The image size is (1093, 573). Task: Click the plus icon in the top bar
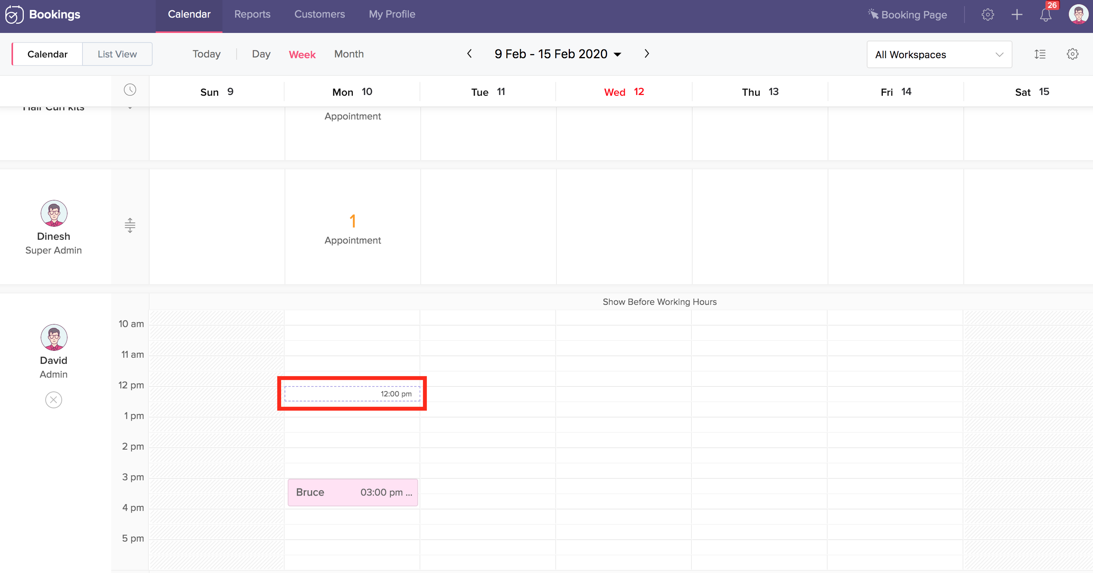tap(1017, 15)
